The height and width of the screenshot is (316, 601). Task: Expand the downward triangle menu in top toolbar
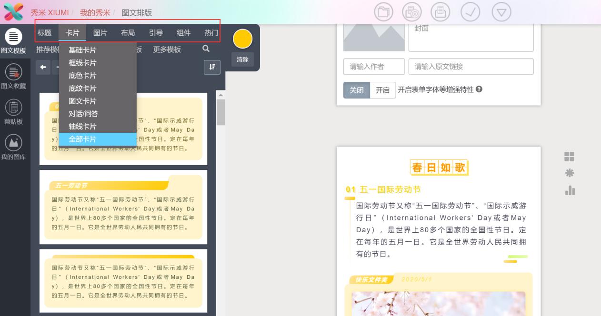pos(501,12)
